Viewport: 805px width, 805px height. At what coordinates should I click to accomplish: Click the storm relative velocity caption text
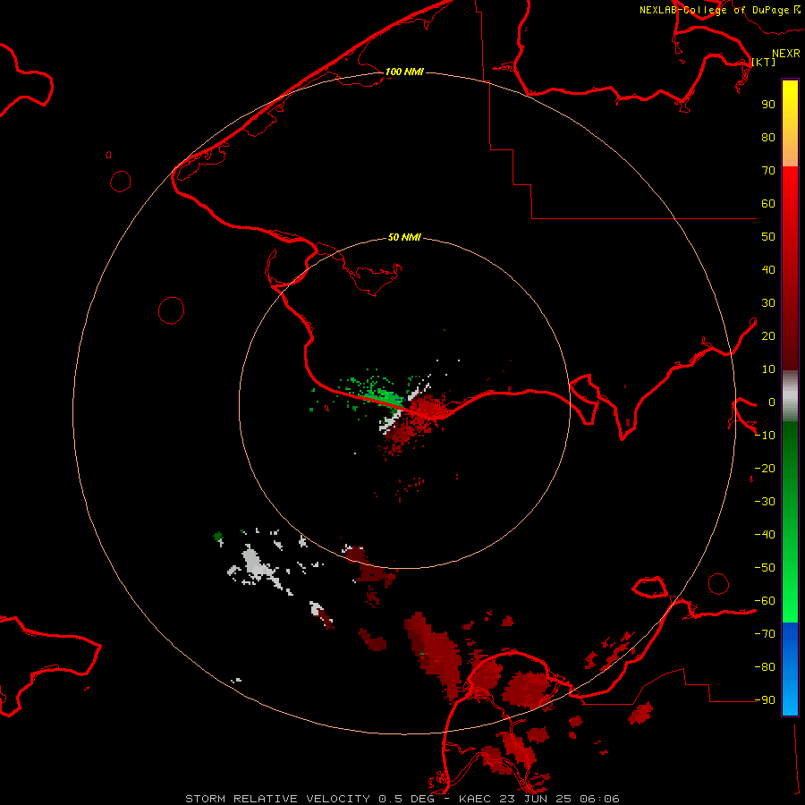point(402,799)
